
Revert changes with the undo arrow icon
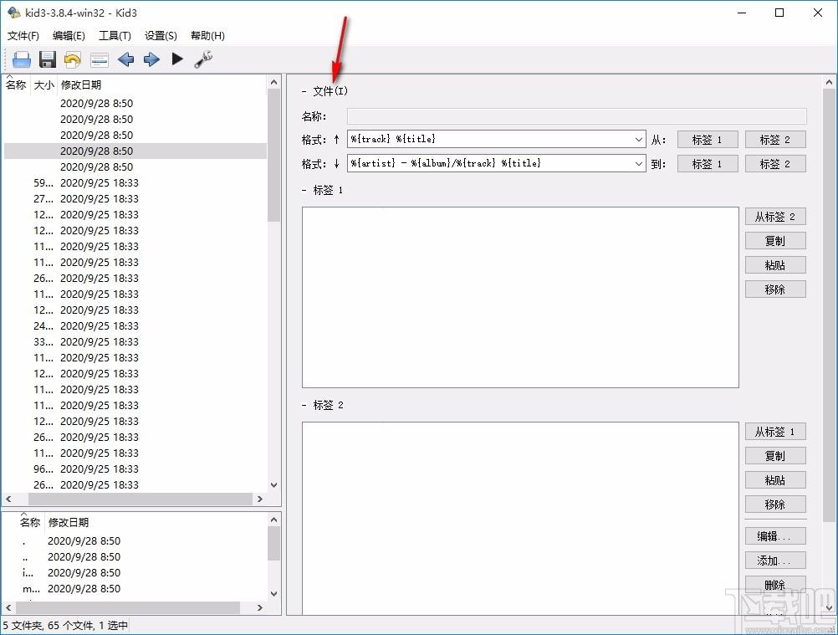tap(73, 59)
